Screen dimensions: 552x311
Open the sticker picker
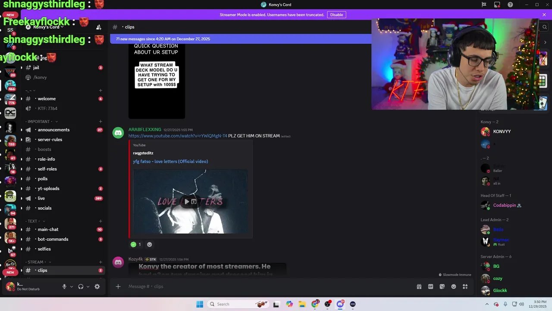pos(442,286)
